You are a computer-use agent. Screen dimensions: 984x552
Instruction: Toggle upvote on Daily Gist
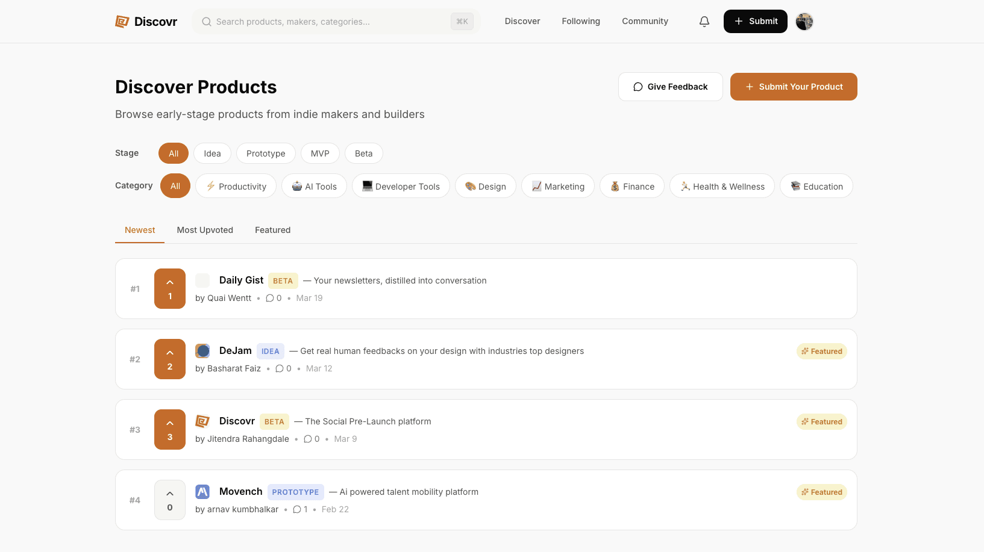click(x=170, y=289)
